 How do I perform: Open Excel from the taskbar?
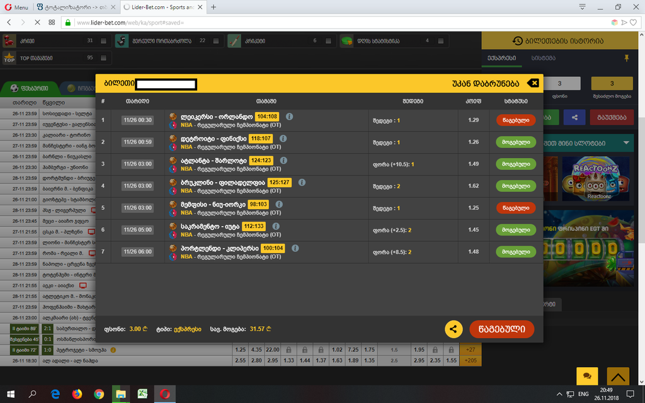pos(142,394)
